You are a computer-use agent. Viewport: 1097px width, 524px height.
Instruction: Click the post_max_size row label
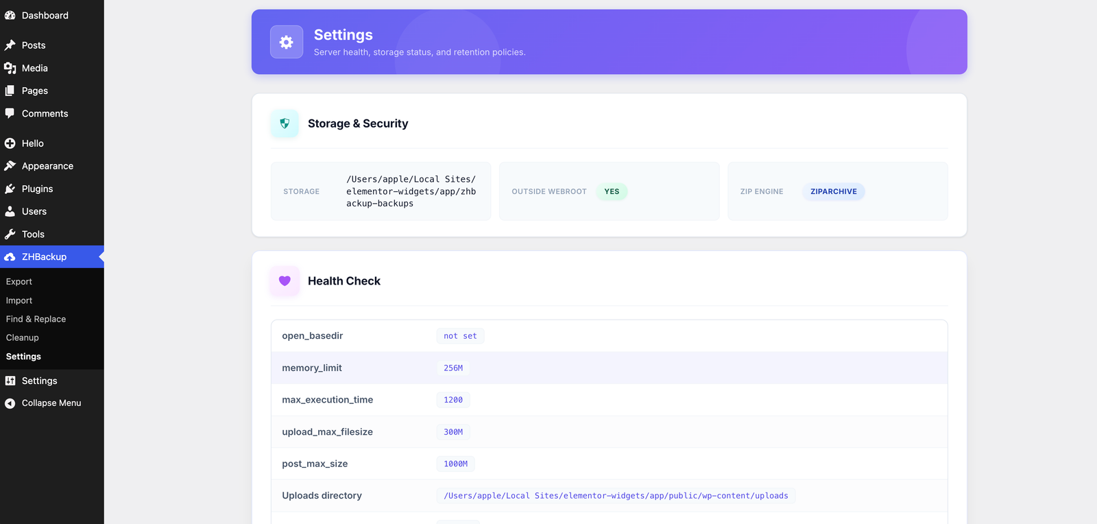(x=315, y=464)
